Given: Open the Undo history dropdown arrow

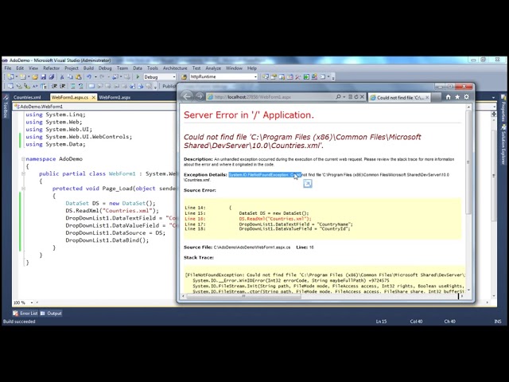Looking at the screenshot, I should click(95, 77).
